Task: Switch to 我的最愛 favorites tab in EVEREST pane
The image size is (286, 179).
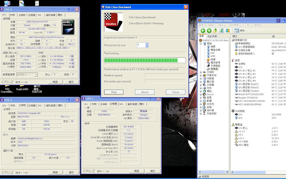Action: [212, 36]
